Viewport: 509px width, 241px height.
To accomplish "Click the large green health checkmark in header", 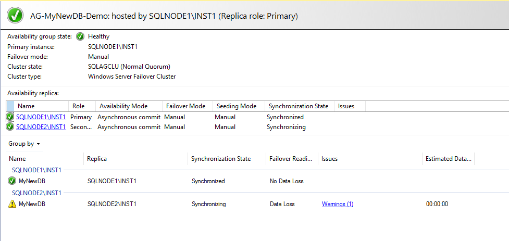I will click(16, 16).
